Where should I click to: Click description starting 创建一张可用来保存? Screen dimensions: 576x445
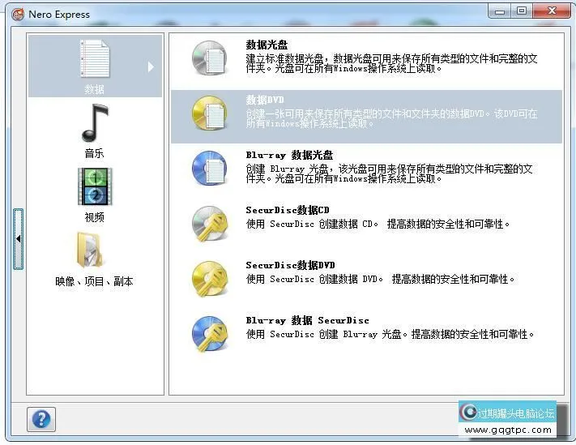coord(391,118)
